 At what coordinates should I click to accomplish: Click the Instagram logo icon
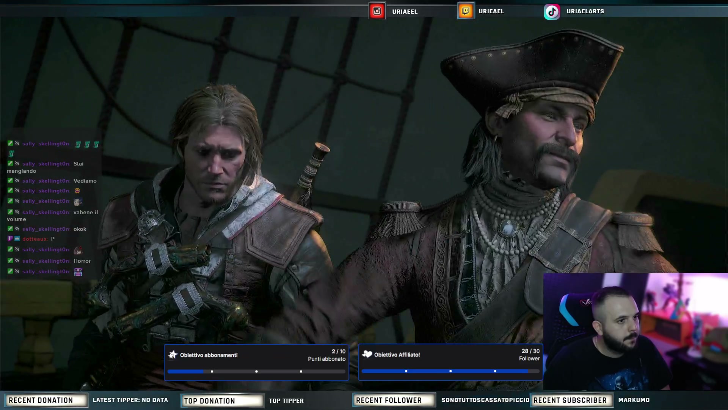[x=377, y=11]
